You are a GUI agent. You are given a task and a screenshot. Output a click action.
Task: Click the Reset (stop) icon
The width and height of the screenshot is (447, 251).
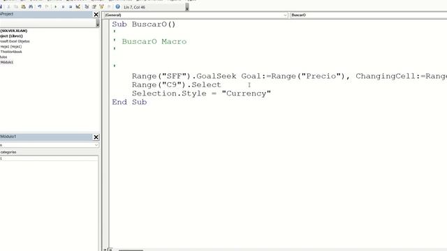[x=71, y=7]
